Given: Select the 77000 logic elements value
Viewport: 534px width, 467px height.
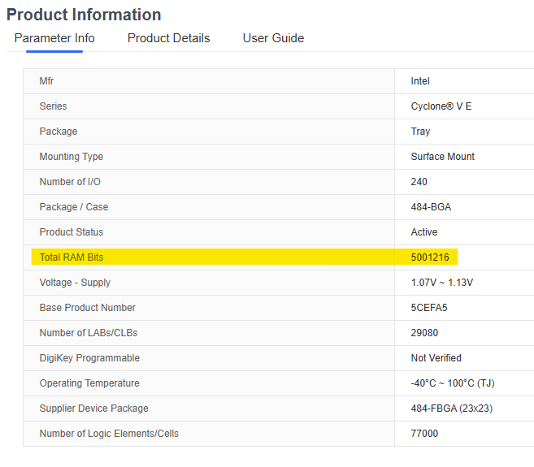Looking at the screenshot, I should tap(424, 434).
